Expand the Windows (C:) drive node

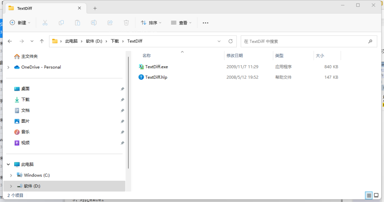pyautogui.click(x=11, y=175)
